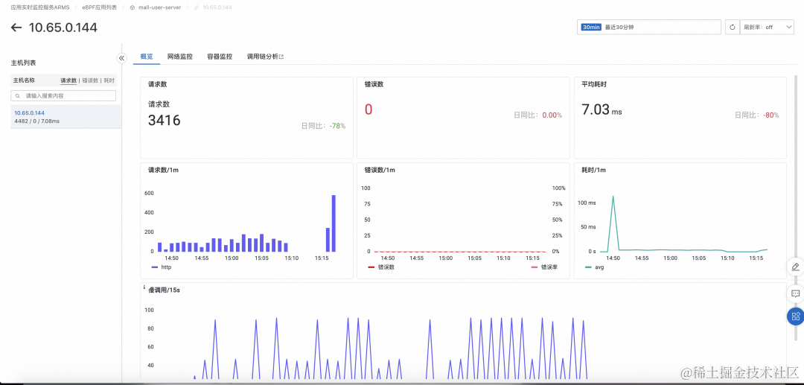Toggle the 错误率 legend item
The width and height of the screenshot is (804, 385).
point(544,267)
